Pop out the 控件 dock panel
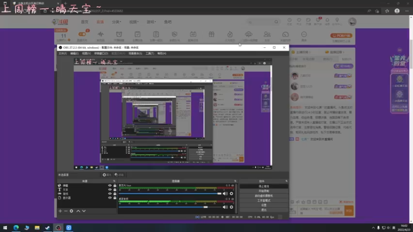 click(287, 181)
